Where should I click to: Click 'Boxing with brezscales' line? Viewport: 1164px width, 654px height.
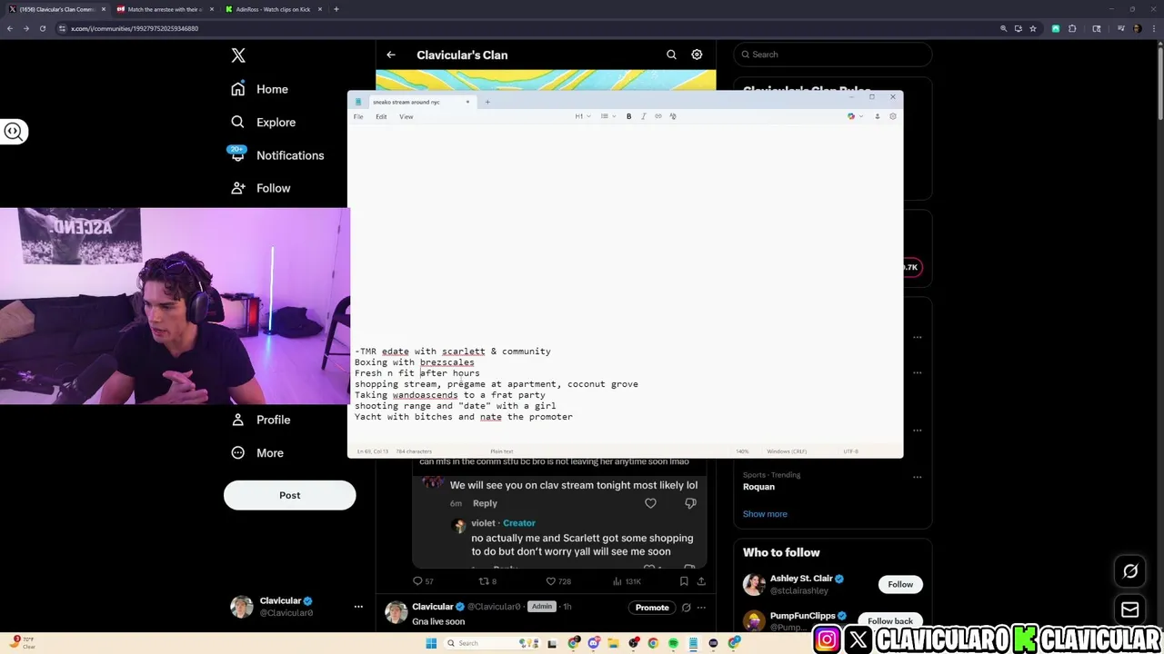(414, 362)
